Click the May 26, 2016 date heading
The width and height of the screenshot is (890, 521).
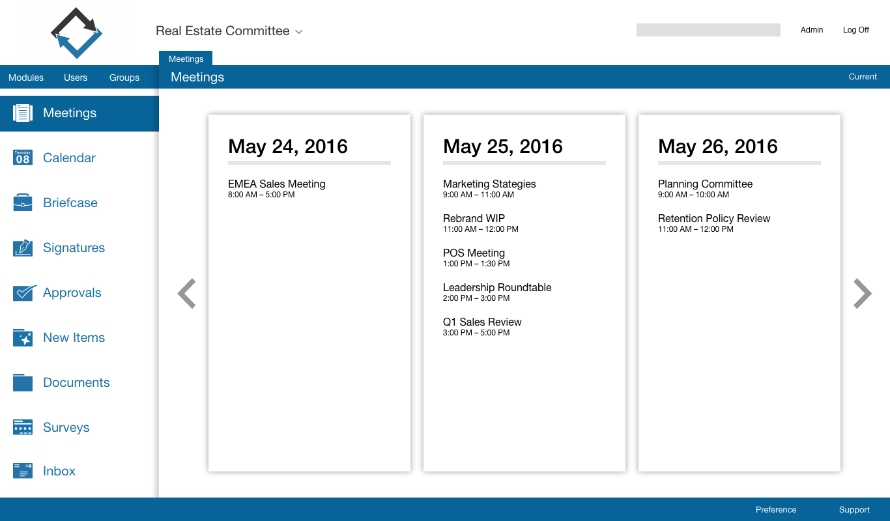click(x=718, y=147)
